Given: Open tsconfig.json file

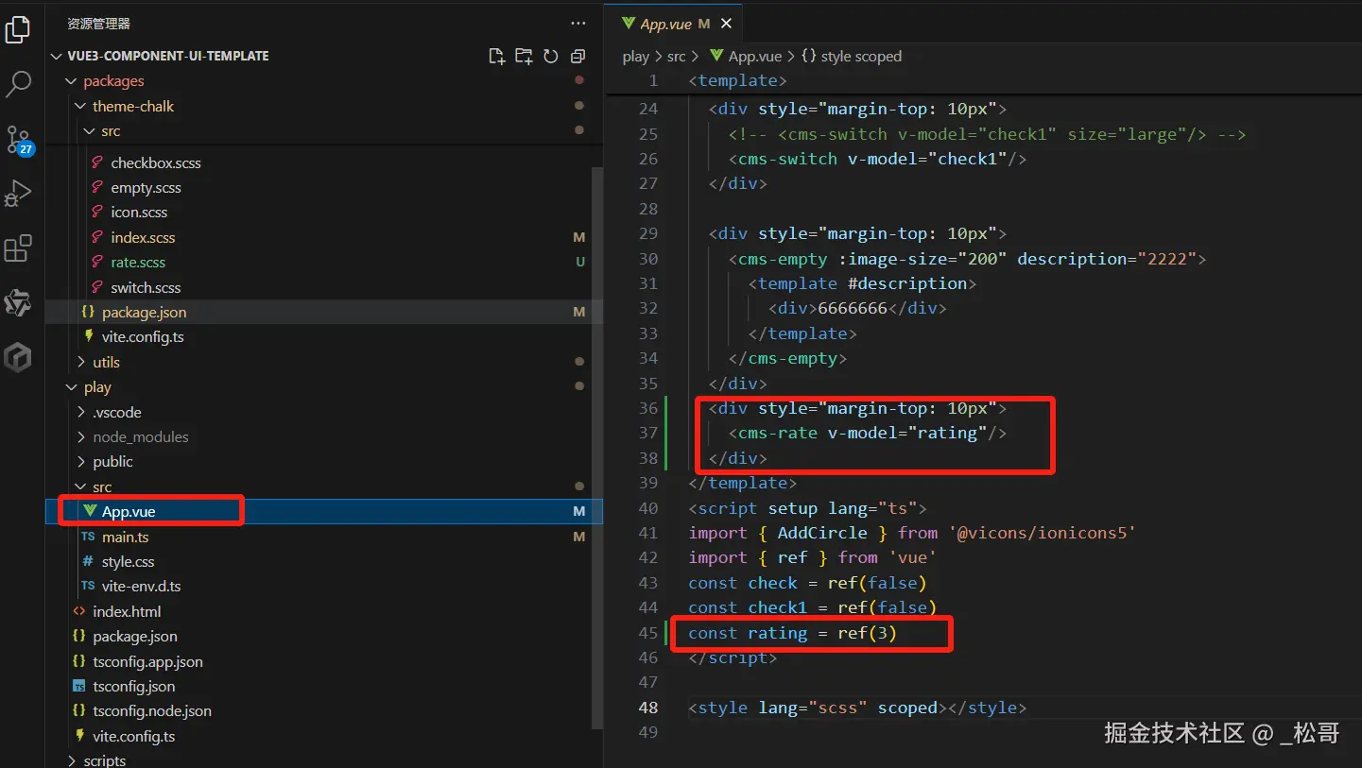Looking at the screenshot, I should point(133,687).
